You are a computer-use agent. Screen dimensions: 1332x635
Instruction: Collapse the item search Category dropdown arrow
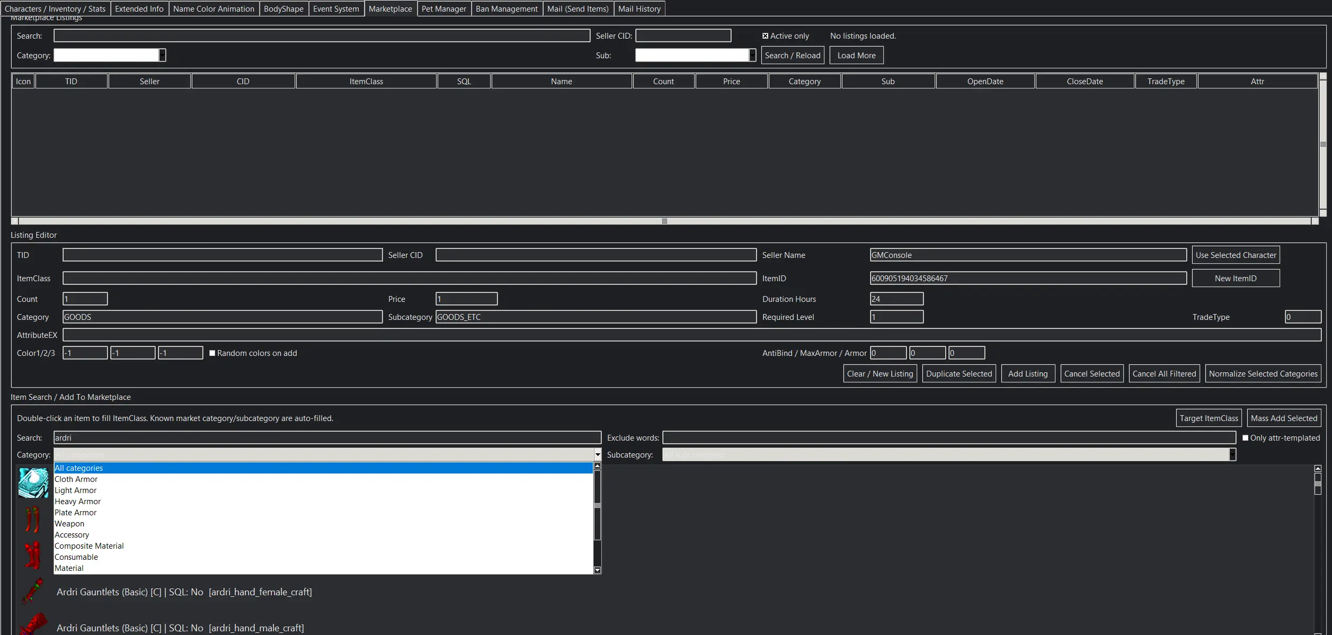point(598,455)
